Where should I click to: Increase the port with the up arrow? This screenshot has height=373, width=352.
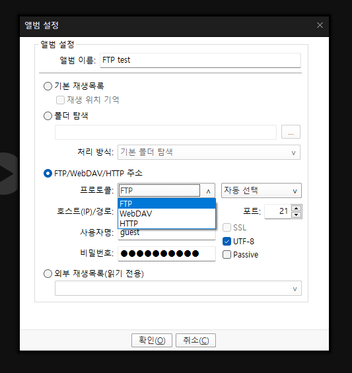pos(297,209)
